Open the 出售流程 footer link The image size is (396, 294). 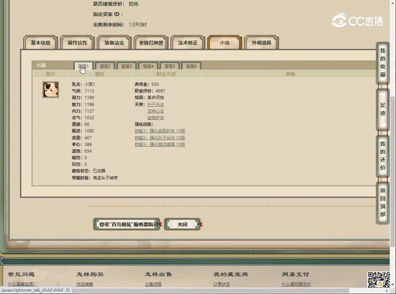pos(153,284)
